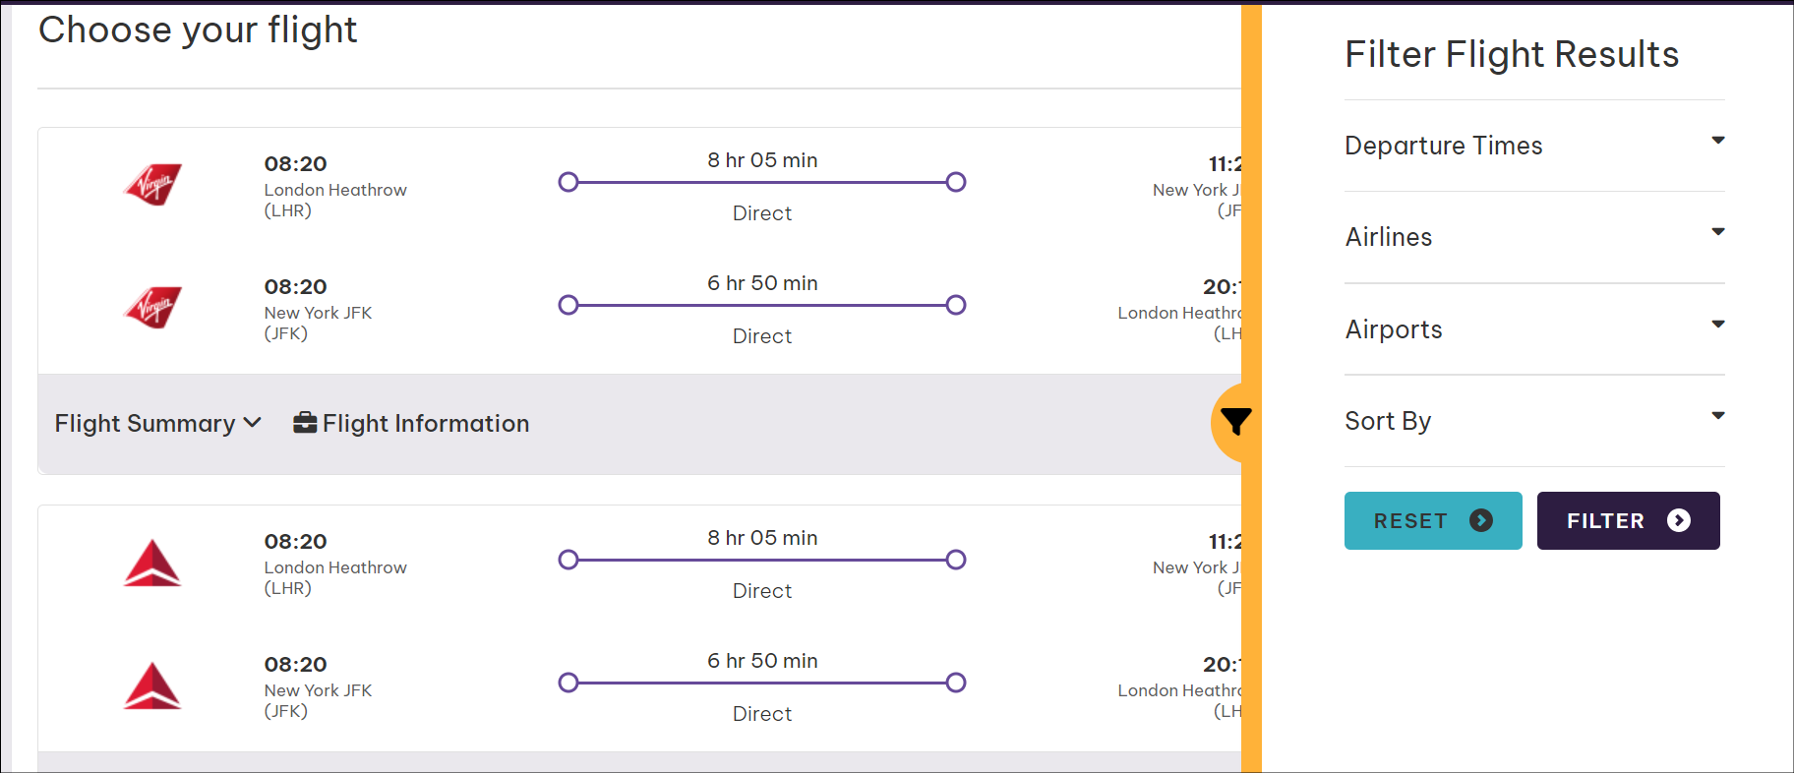Open Flight Information for the Virgin flight
The height and width of the screenshot is (773, 1794).
[425, 423]
